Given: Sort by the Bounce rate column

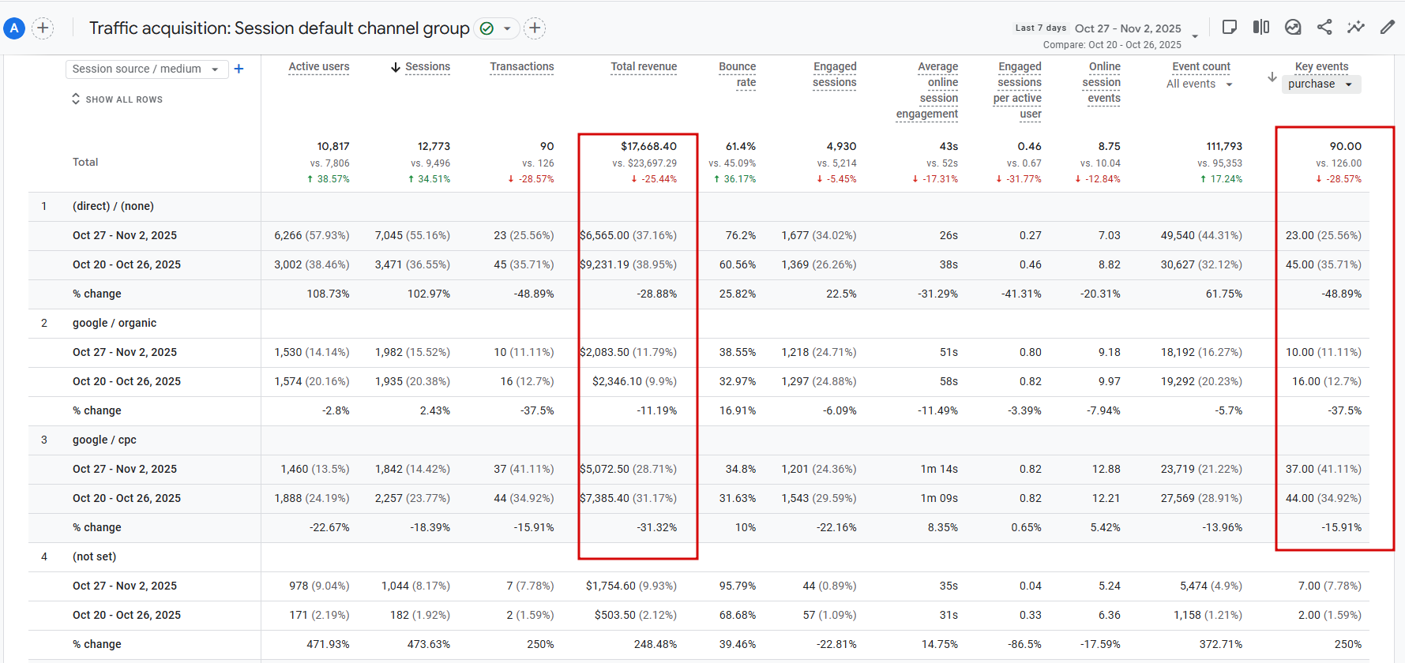Looking at the screenshot, I should click(738, 75).
